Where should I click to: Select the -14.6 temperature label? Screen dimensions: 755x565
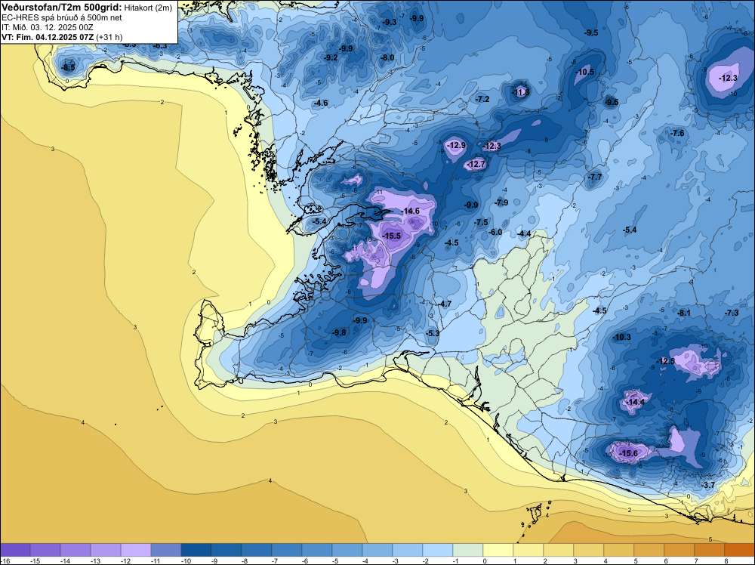[x=410, y=211]
